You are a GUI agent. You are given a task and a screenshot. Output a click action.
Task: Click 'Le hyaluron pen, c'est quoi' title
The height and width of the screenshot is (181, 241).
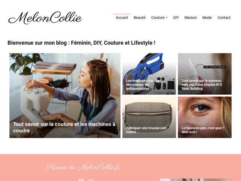[203, 130]
